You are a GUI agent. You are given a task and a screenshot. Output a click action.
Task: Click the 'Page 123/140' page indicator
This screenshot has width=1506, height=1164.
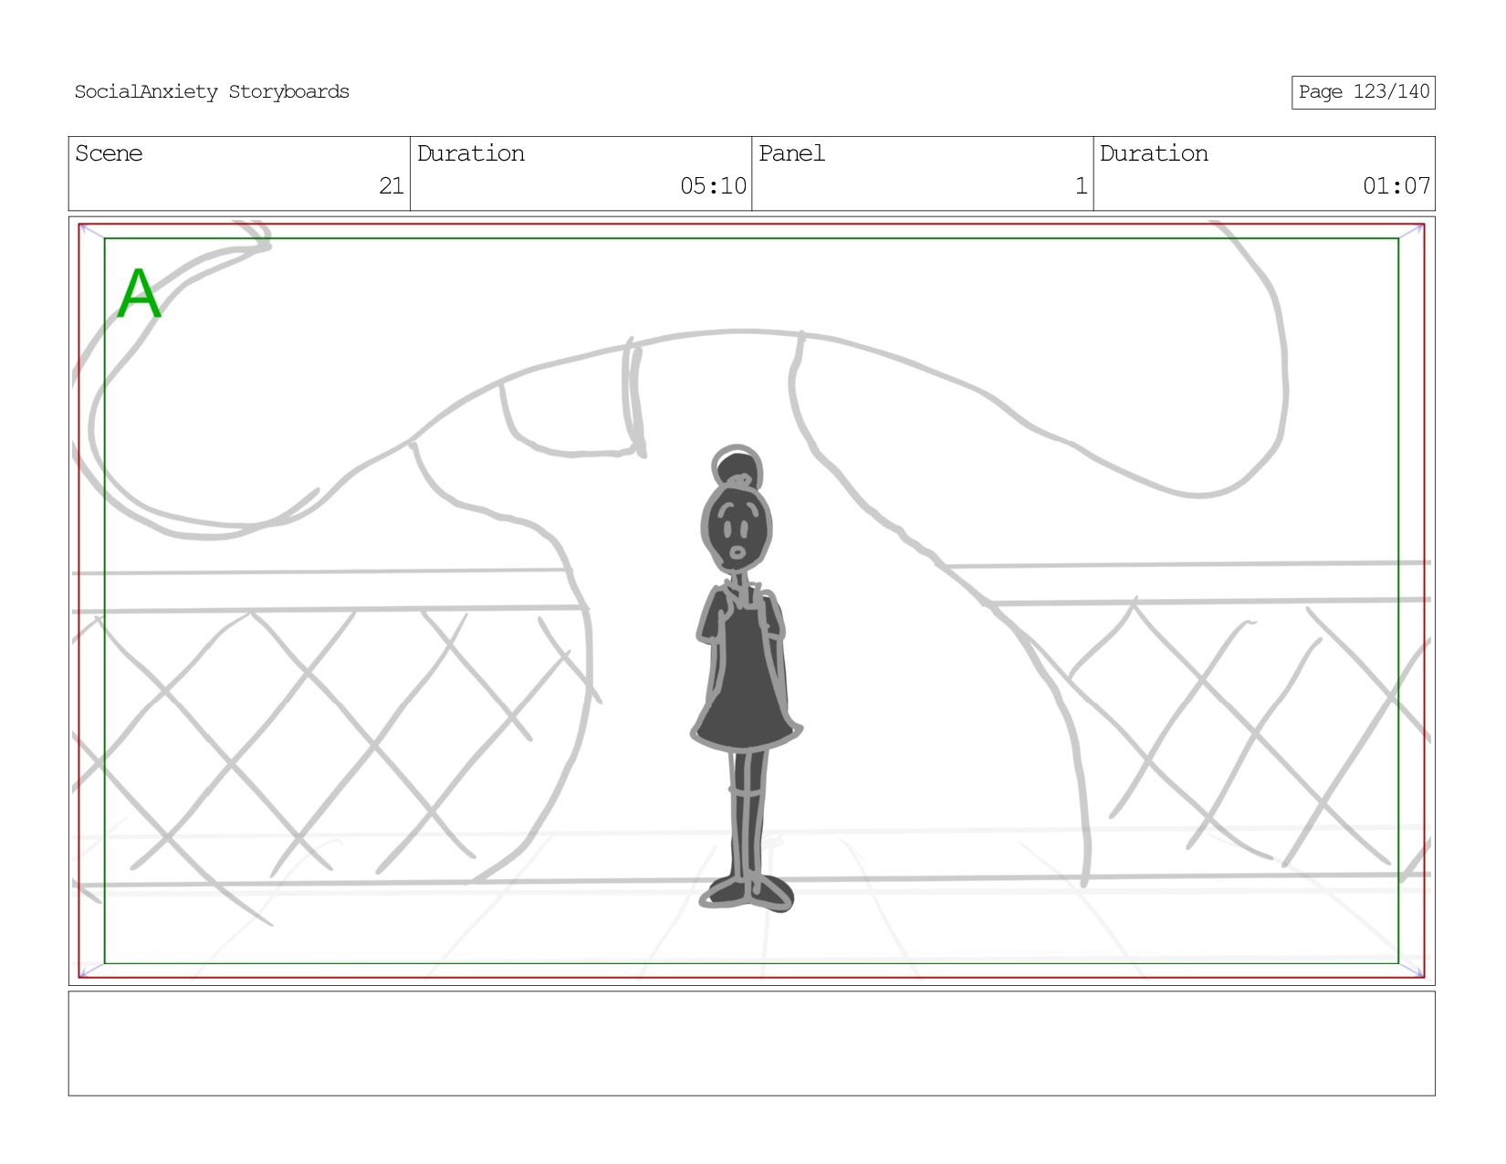pyautogui.click(x=1364, y=92)
